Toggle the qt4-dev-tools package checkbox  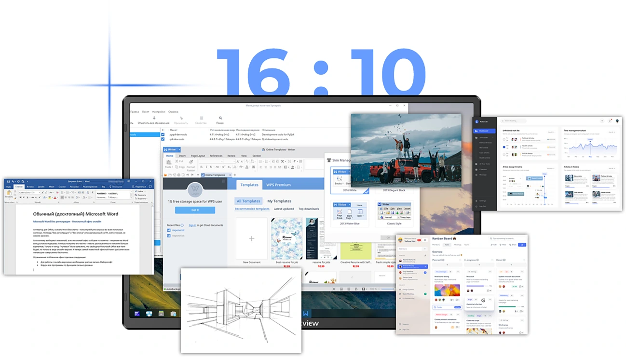click(163, 139)
